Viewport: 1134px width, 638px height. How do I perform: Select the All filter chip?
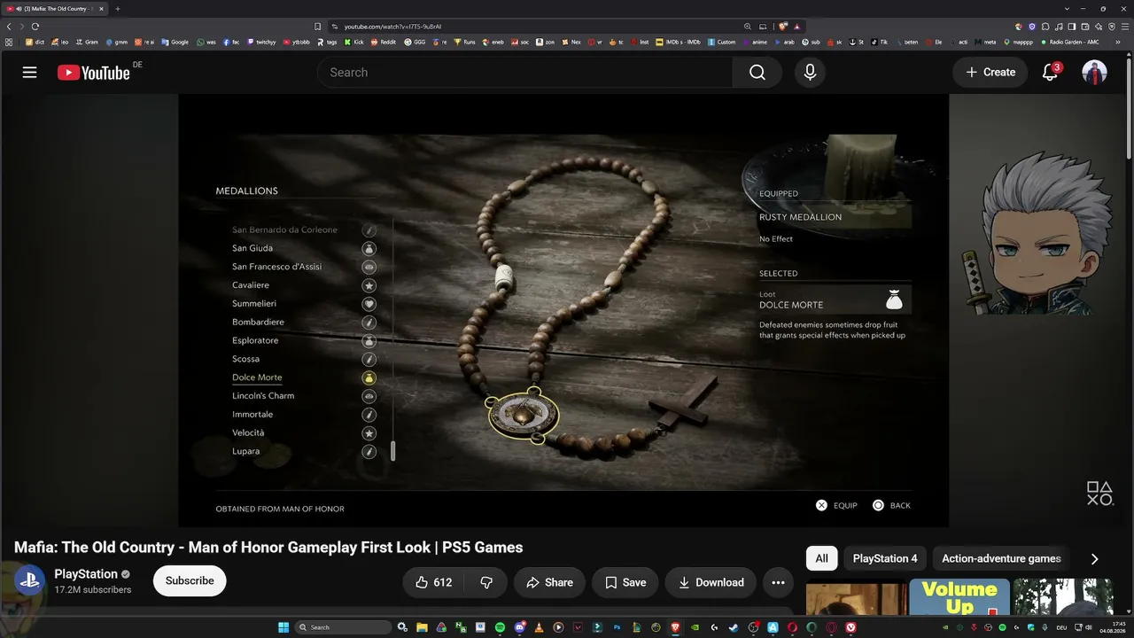click(x=821, y=558)
